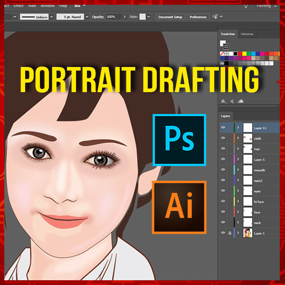Select the layer named eyes
Screen dimensions: 285x285
(257, 191)
